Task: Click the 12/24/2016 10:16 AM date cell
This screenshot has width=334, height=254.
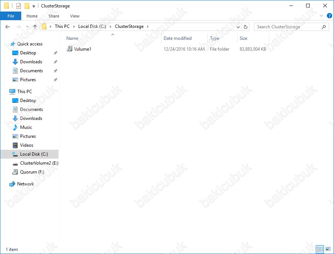Action: tap(184, 49)
